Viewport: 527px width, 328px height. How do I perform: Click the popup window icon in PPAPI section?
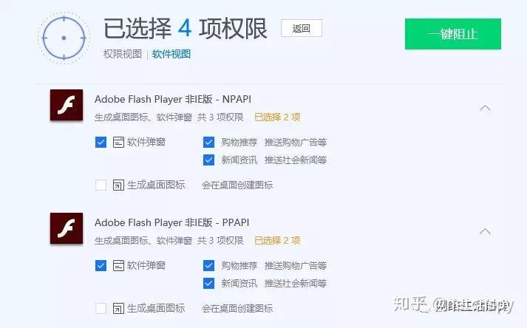[118, 265]
